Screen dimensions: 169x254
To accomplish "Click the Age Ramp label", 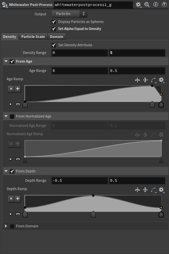I will 15,79.
